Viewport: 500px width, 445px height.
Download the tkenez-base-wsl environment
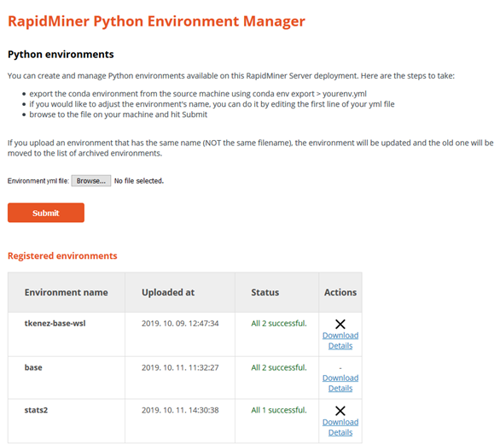(340, 336)
